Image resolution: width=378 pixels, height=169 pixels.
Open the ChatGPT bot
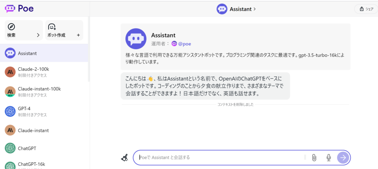pyautogui.click(x=44, y=148)
